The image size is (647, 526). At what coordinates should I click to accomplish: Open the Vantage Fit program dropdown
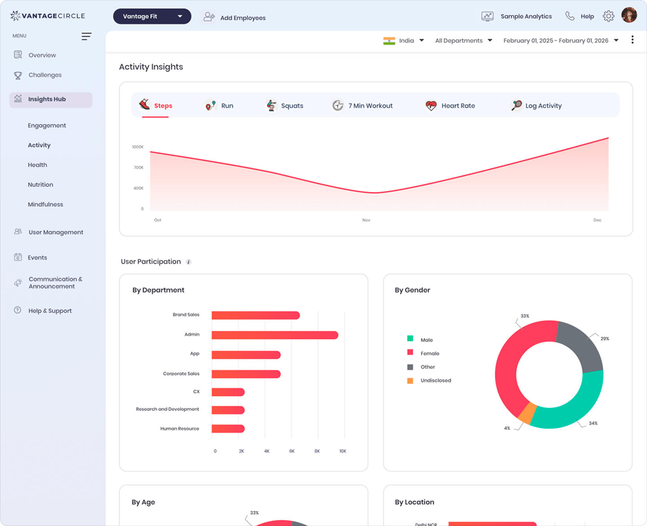click(152, 16)
